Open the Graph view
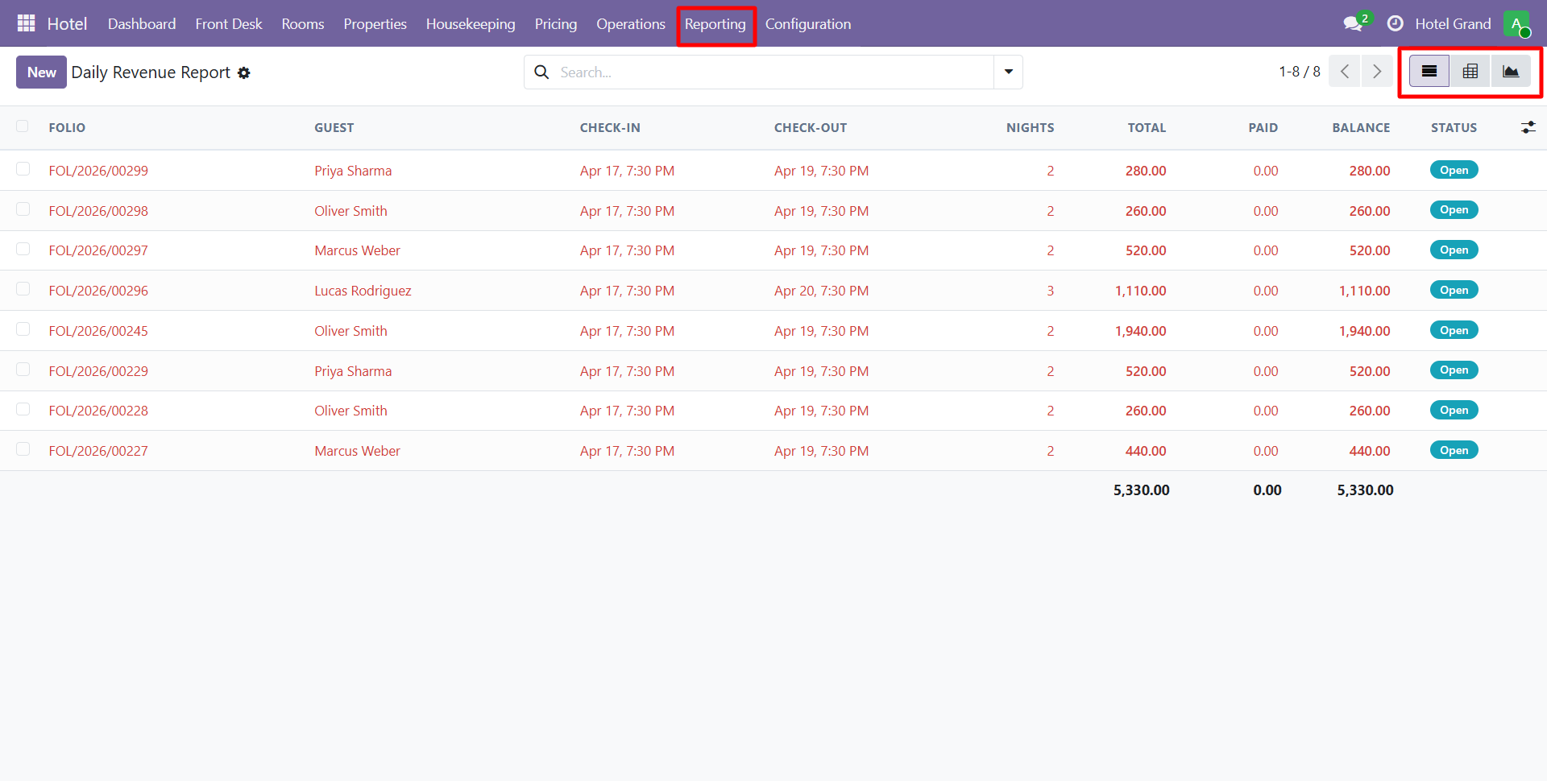The width and height of the screenshot is (1547, 781). click(x=1512, y=71)
